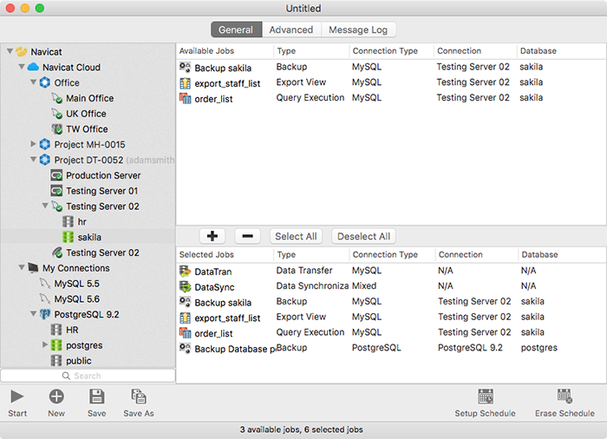The image size is (607, 439).
Task: Select 'Data Transfer' type cell
Action: (x=304, y=270)
